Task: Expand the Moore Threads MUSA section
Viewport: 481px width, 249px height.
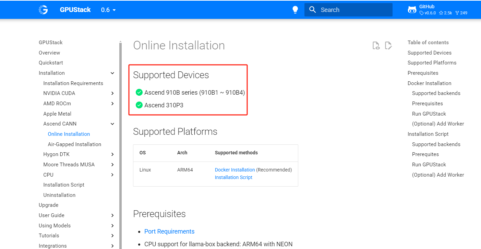Action: (x=112, y=165)
